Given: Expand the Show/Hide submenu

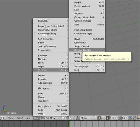Looking at the screenshot, I should pos(51,21).
